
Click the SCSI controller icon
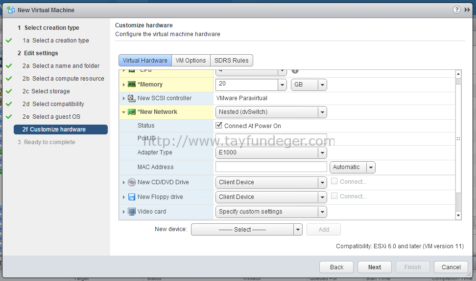(131, 98)
